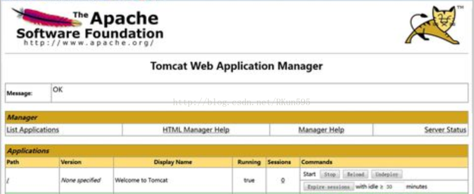Click the http://www.apache.org/ URL text
474x194 pixels.
(x=89, y=43)
